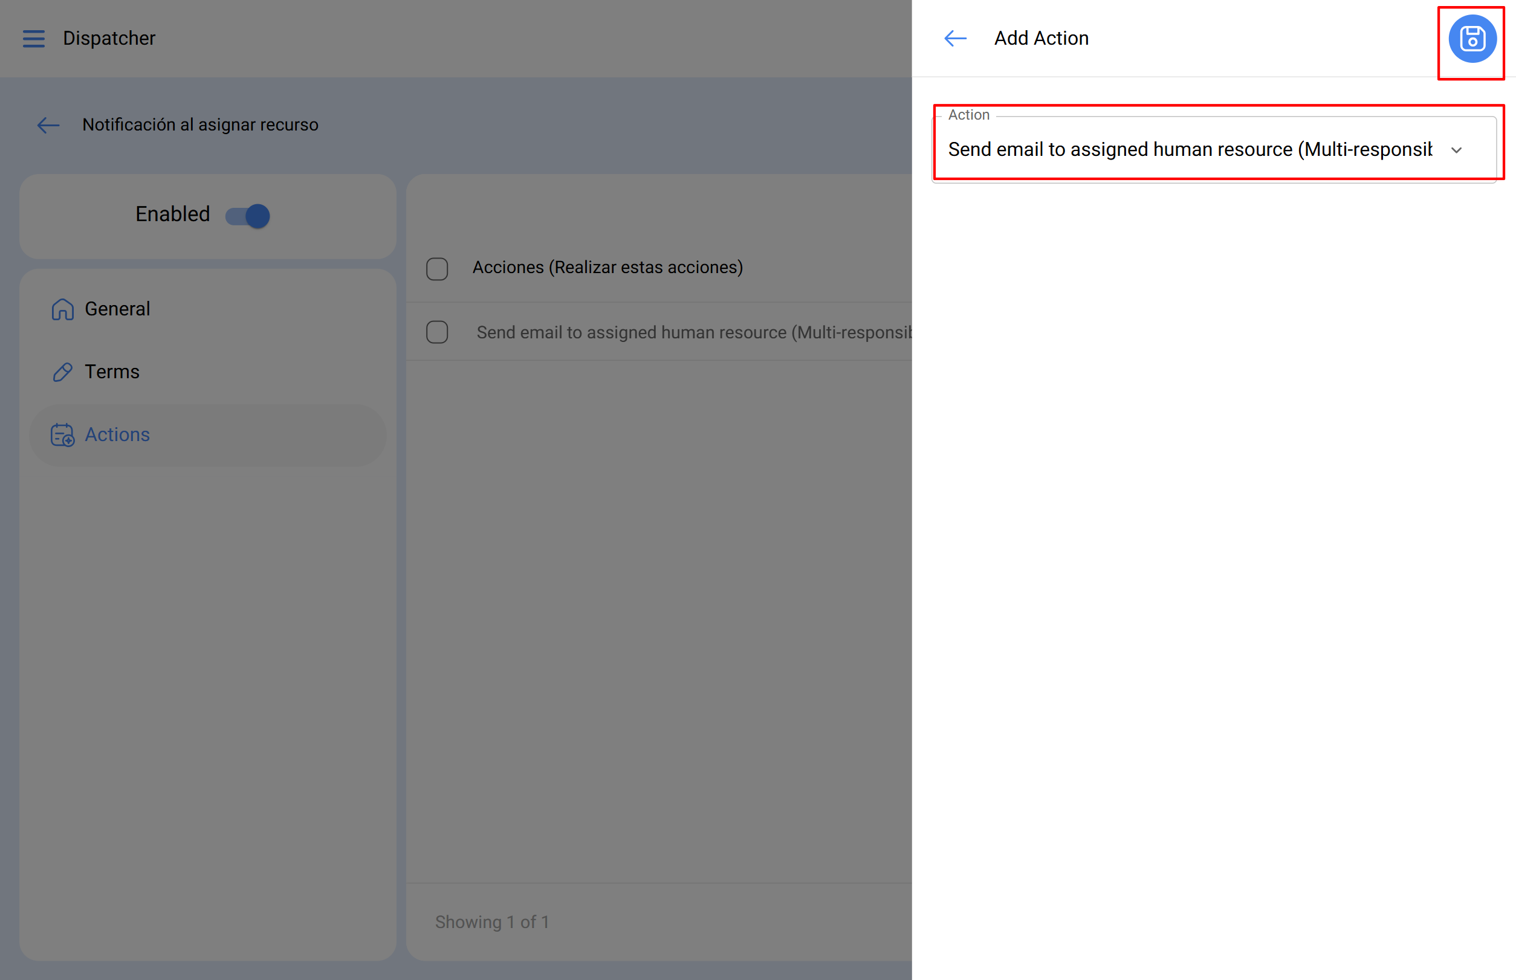The width and height of the screenshot is (1516, 980).
Task: Click the Actions calendar icon
Action: tap(62, 435)
